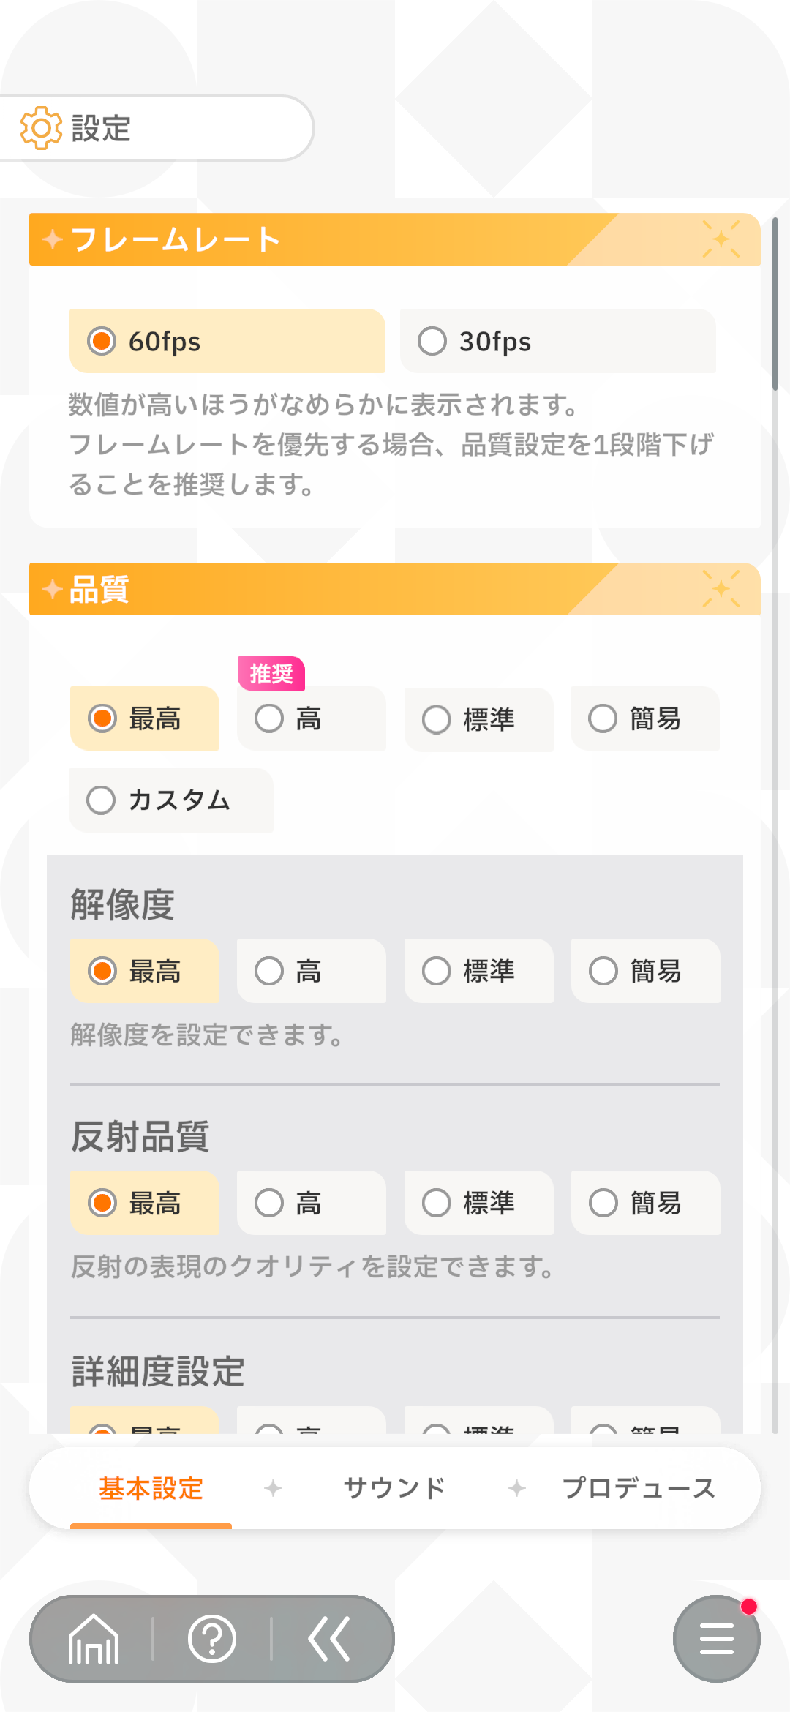
Task: Switch to the プロデュース tab
Action: (638, 1488)
